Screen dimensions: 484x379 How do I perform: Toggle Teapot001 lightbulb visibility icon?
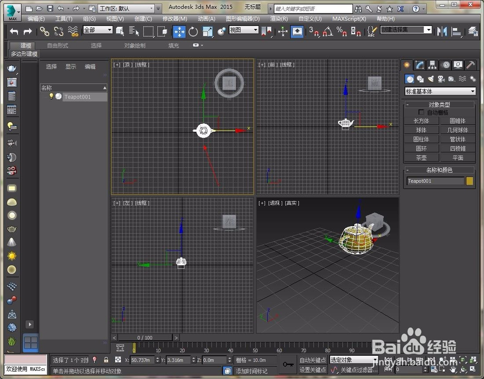click(x=51, y=96)
